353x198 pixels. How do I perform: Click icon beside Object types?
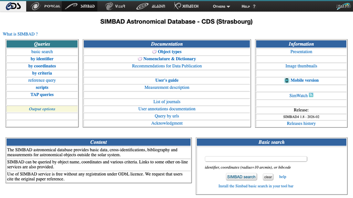[154, 52]
